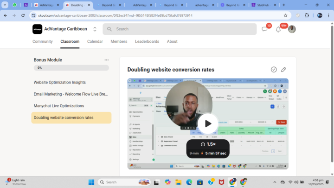The height and width of the screenshot is (188, 334).
Task: Click the Bonus Module progress bar
Action: pos(71,68)
